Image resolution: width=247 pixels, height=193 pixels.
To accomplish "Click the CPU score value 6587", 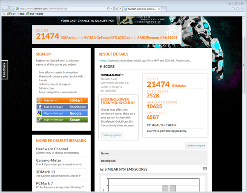I will tap(152, 117).
